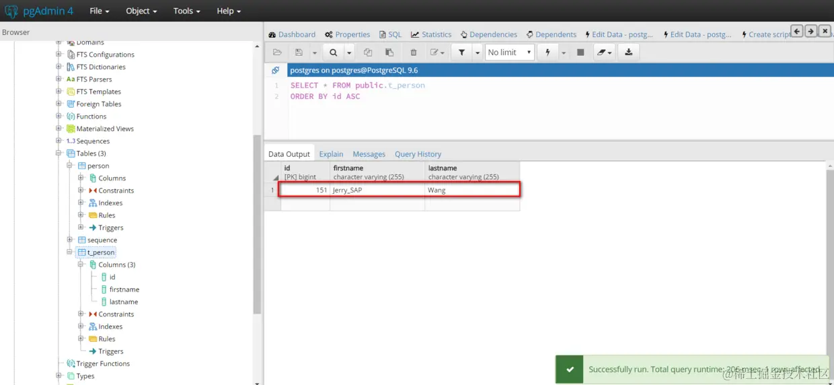Switch to the Dependents tab
The width and height of the screenshot is (834, 385).
[x=552, y=34]
